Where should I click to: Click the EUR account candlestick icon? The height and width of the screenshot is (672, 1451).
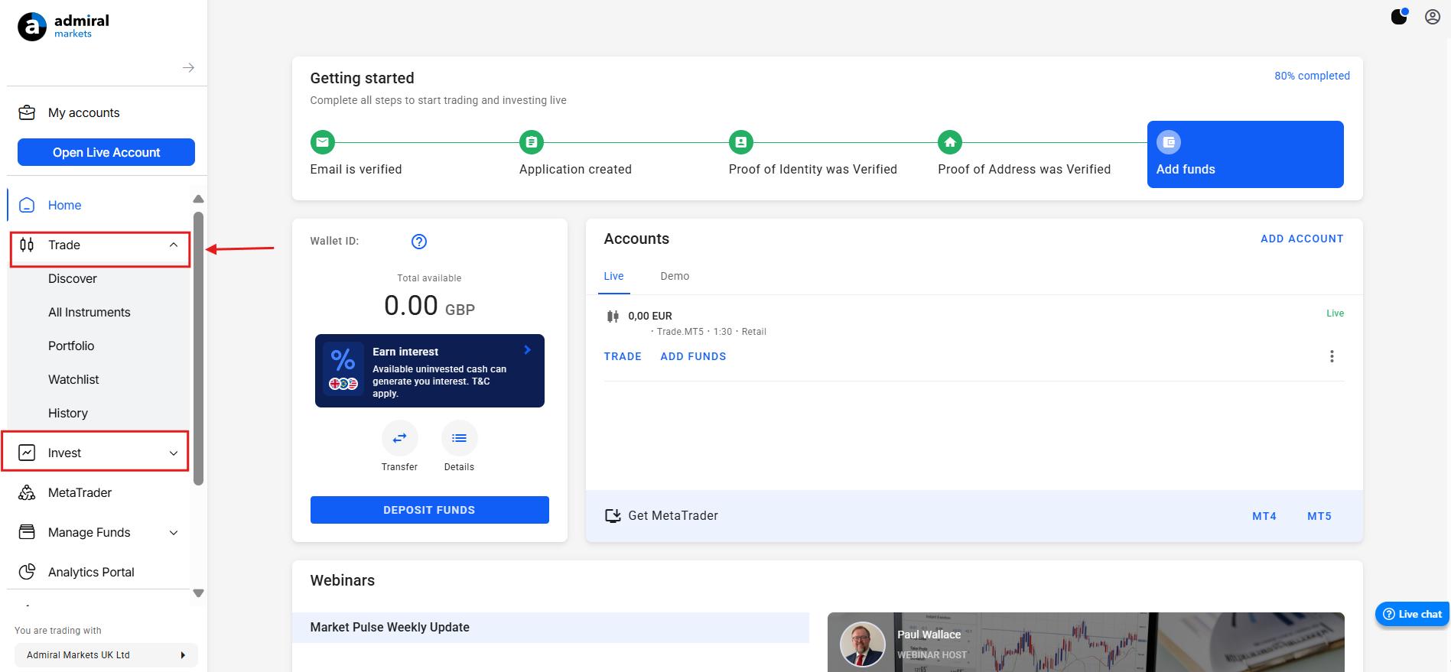click(613, 317)
